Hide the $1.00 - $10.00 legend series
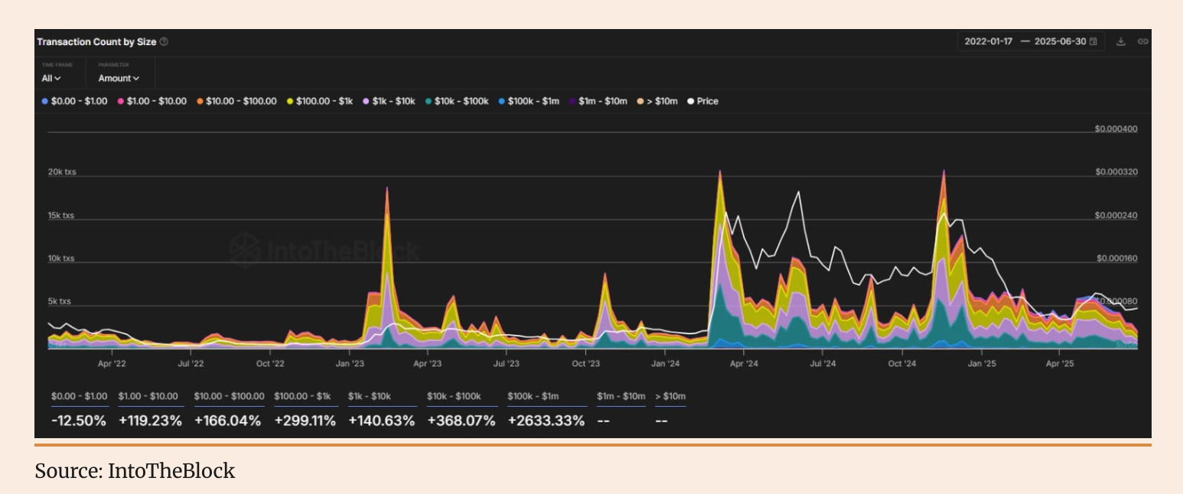1183x494 pixels. pyautogui.click(x=152, y=101)
